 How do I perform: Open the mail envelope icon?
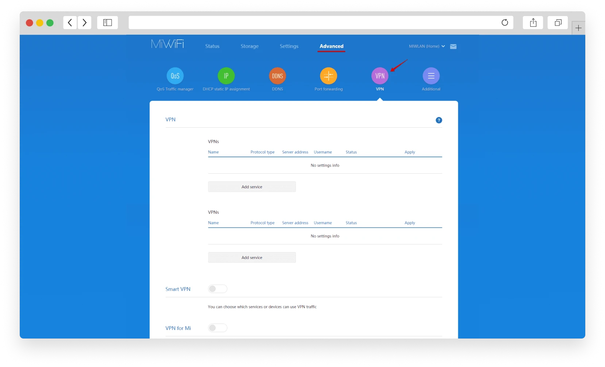click(x=453, y=47)
